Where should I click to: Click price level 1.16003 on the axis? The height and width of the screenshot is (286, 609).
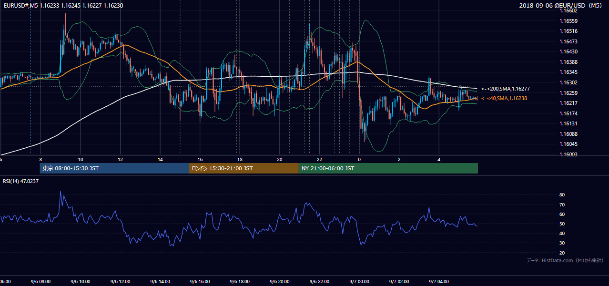pos(568,154)
